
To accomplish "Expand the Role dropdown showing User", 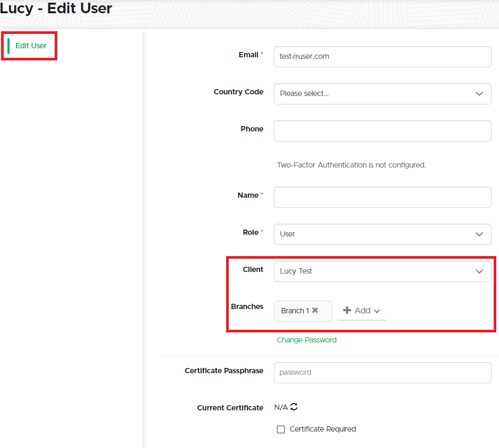I will click(x=372, y=234).
